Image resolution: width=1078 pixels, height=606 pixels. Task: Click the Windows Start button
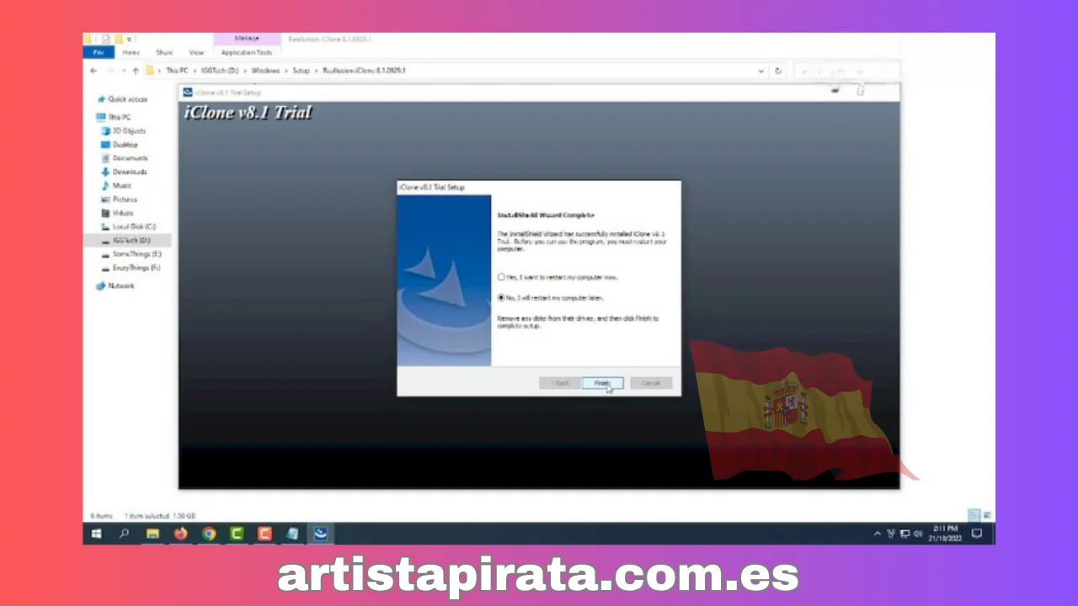click(x=96, y=534)
